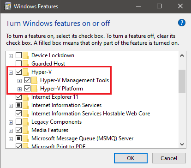Toggle the Microsoft Message Queue Server checkbox
Screen dimensions: 191x168
click(19, 138)
